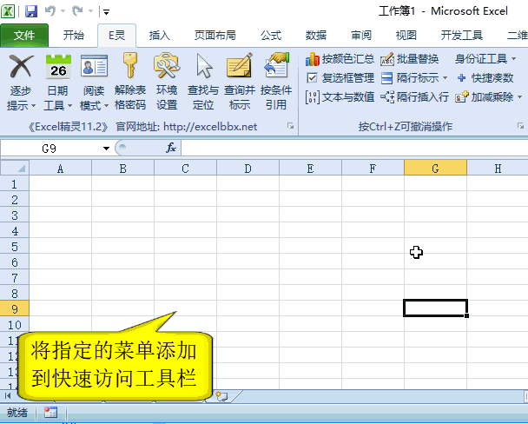Switch to the 页面布局 ribbon tab
The height and width of the screenshot is (424, 528).
214,35
